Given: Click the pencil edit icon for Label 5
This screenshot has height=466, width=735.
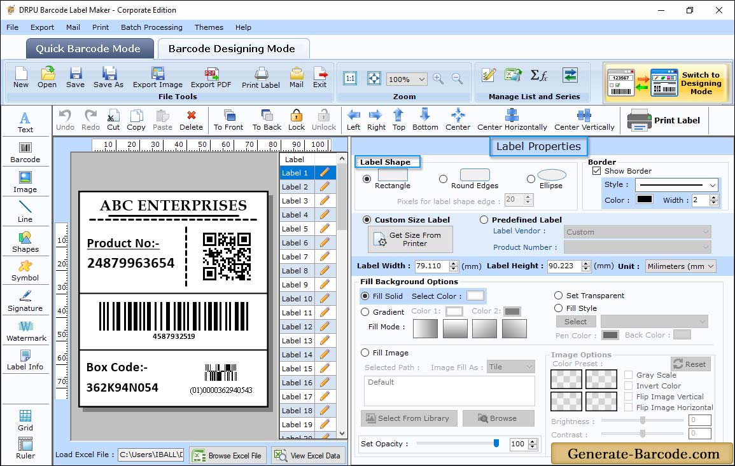Looking at the screenshot, I should [325, 229].
